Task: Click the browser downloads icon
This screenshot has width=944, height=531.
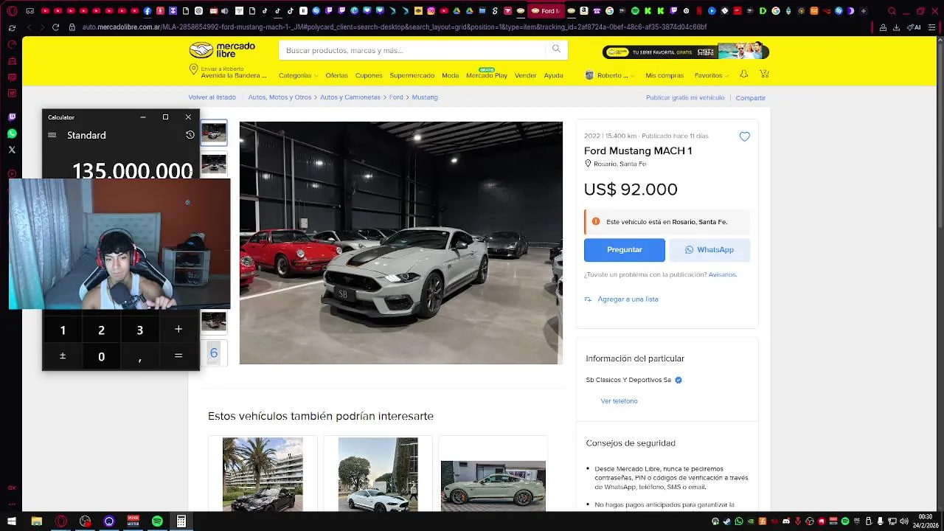Action: tap(896, 27)
